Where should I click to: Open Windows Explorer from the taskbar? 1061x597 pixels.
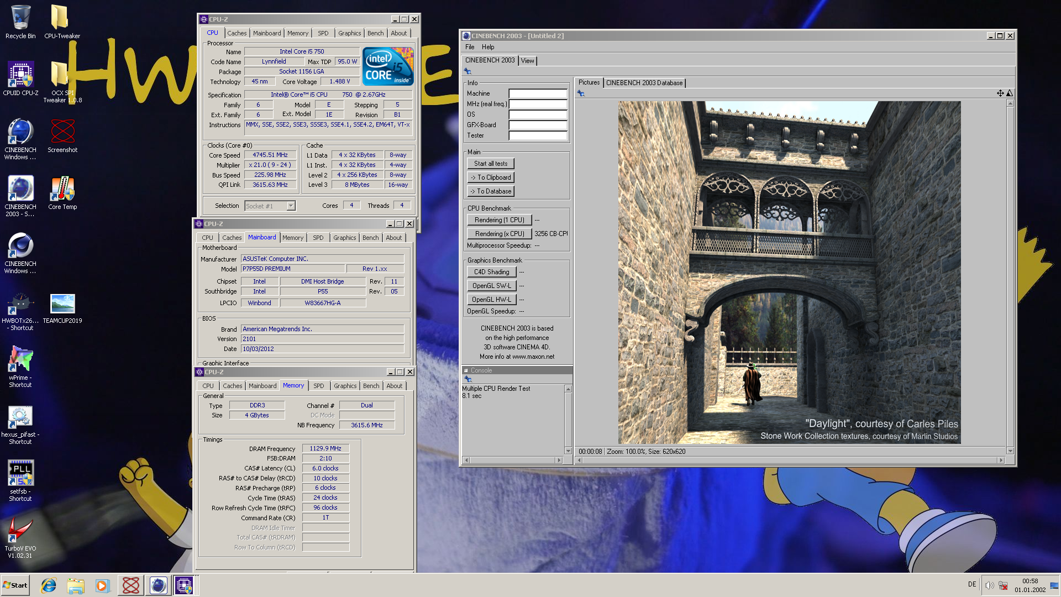click(x=76, y=585)
